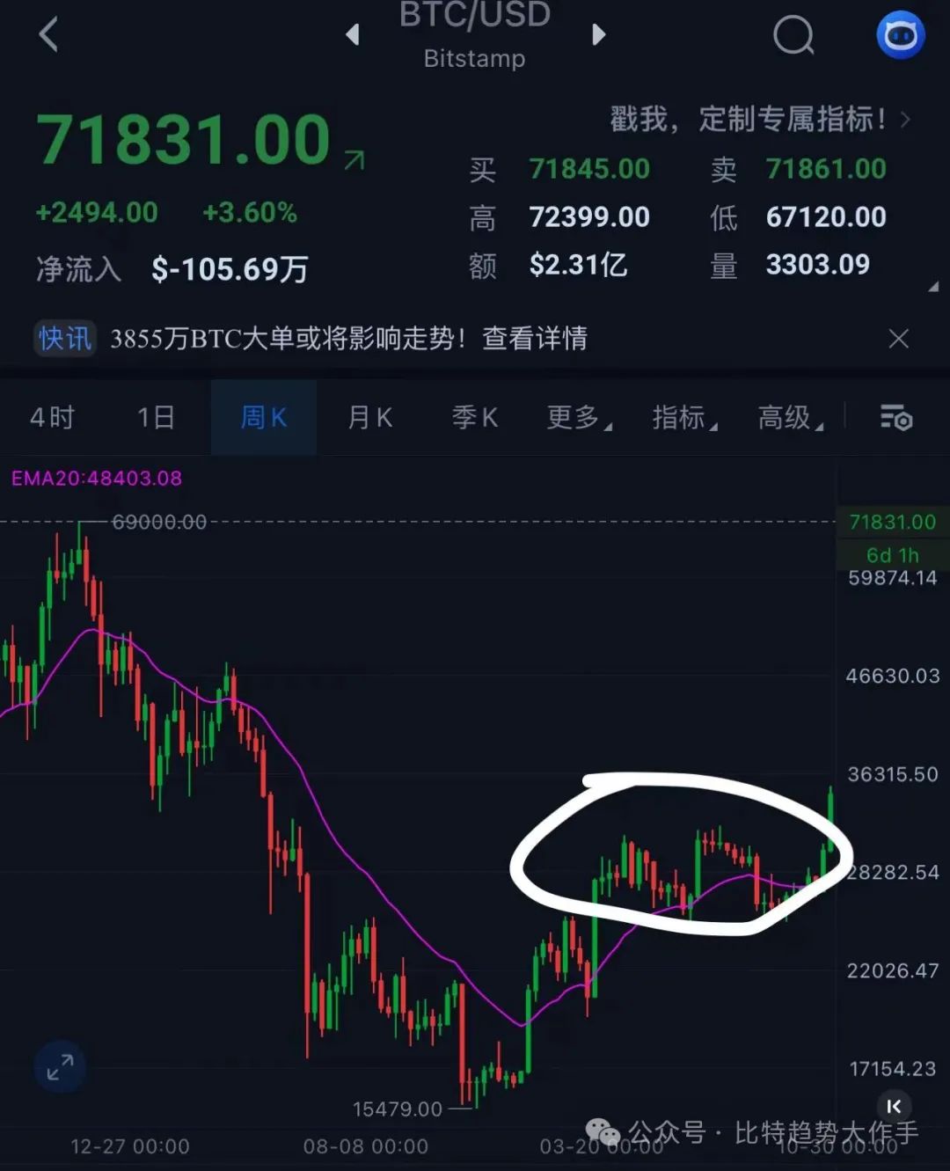Select the 4时 timeframe tab
This screenshot has width=950, height=1171.
pos(53,417)
